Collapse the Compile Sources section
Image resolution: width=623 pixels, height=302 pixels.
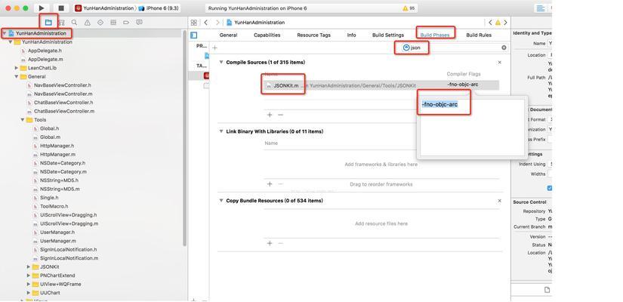tap(221, 63)
